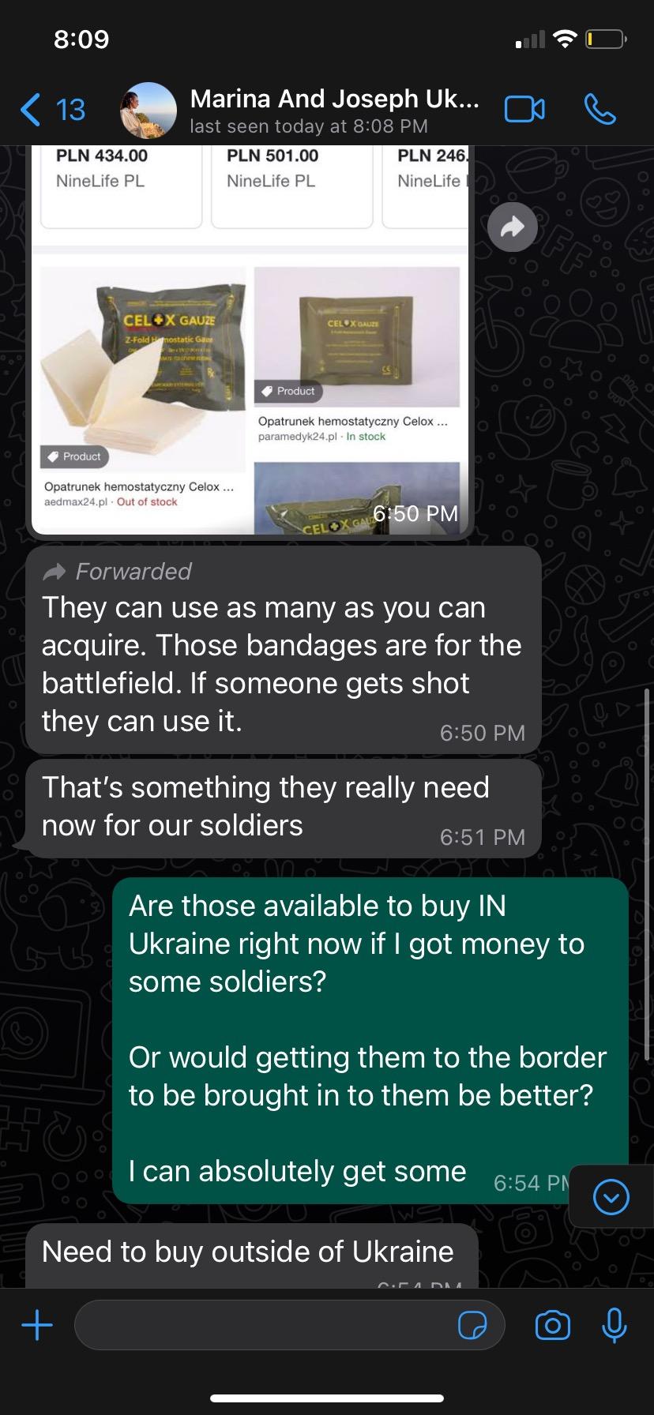The height and width of the screenshot is (1415, 654).
Task: Jump to latest message with down-chevron button
Action: pyautogui.click(x=611, y=1198)
